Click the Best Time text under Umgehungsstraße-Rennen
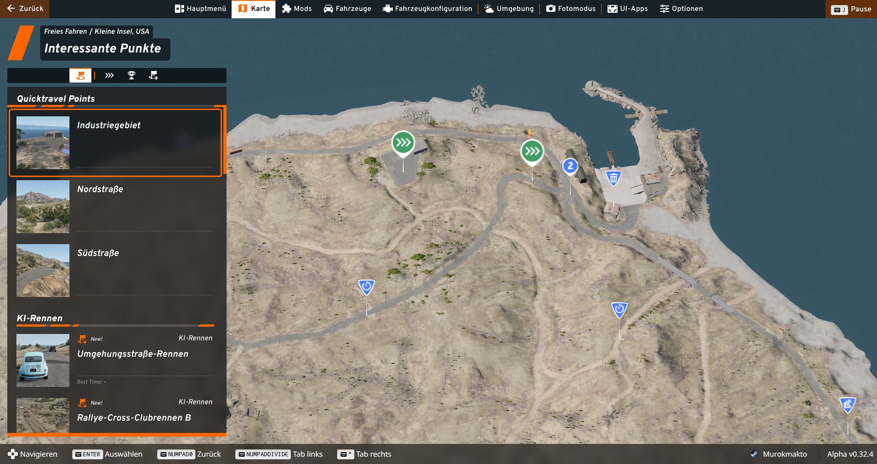This screenshot has width=877, height=464. [x=91, y=382]
